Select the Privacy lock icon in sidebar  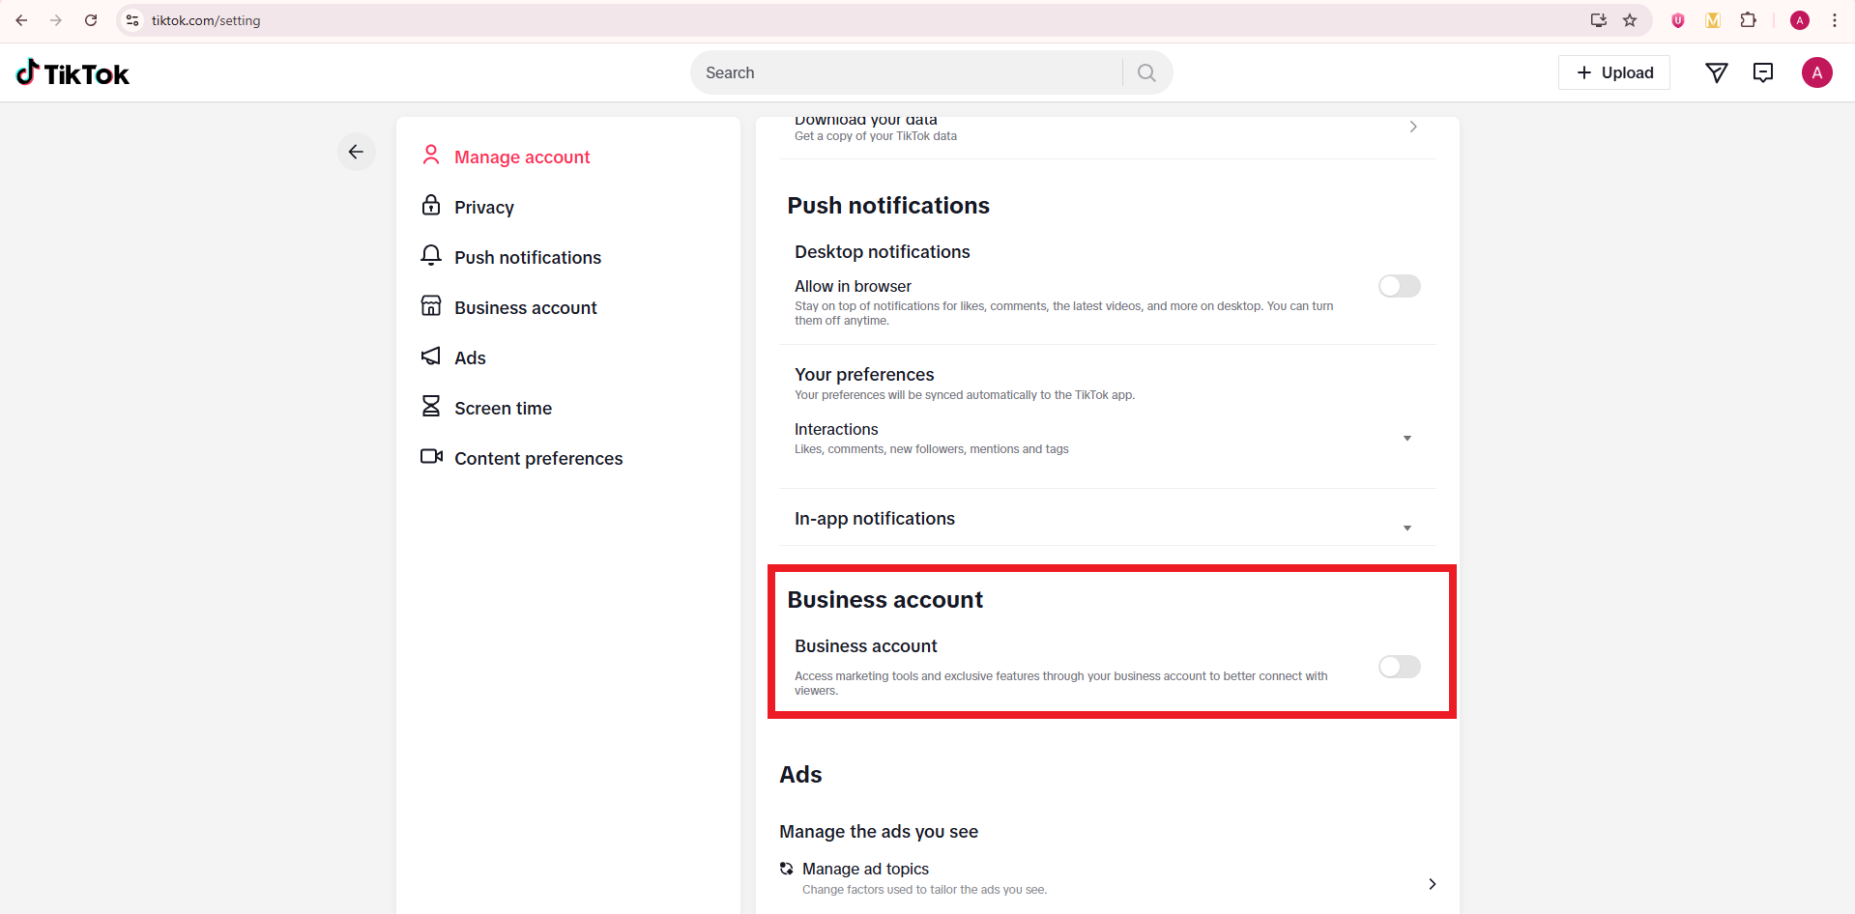pos(431,206)
